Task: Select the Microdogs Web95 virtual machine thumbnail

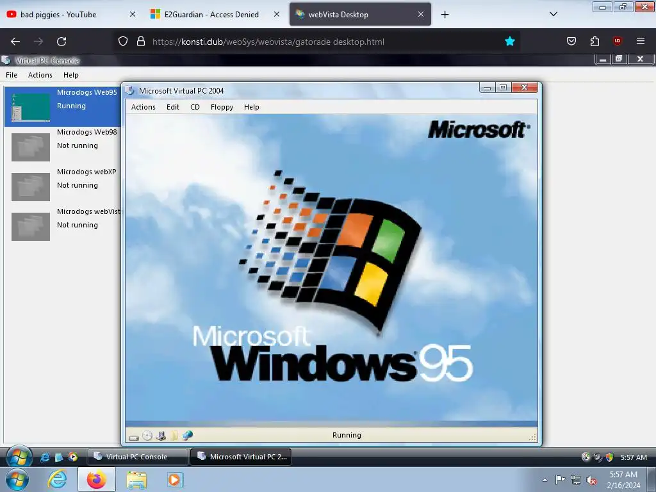Action: pyautogui.click(x=31, y=107)
